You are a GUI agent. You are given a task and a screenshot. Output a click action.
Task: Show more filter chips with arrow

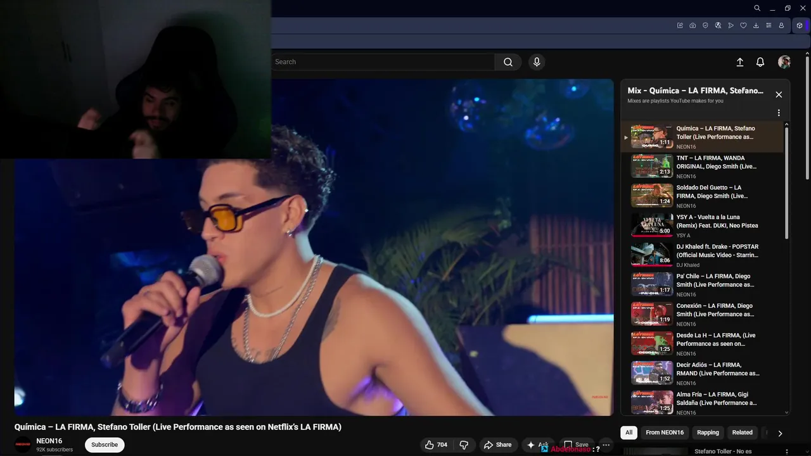[780, 433]
